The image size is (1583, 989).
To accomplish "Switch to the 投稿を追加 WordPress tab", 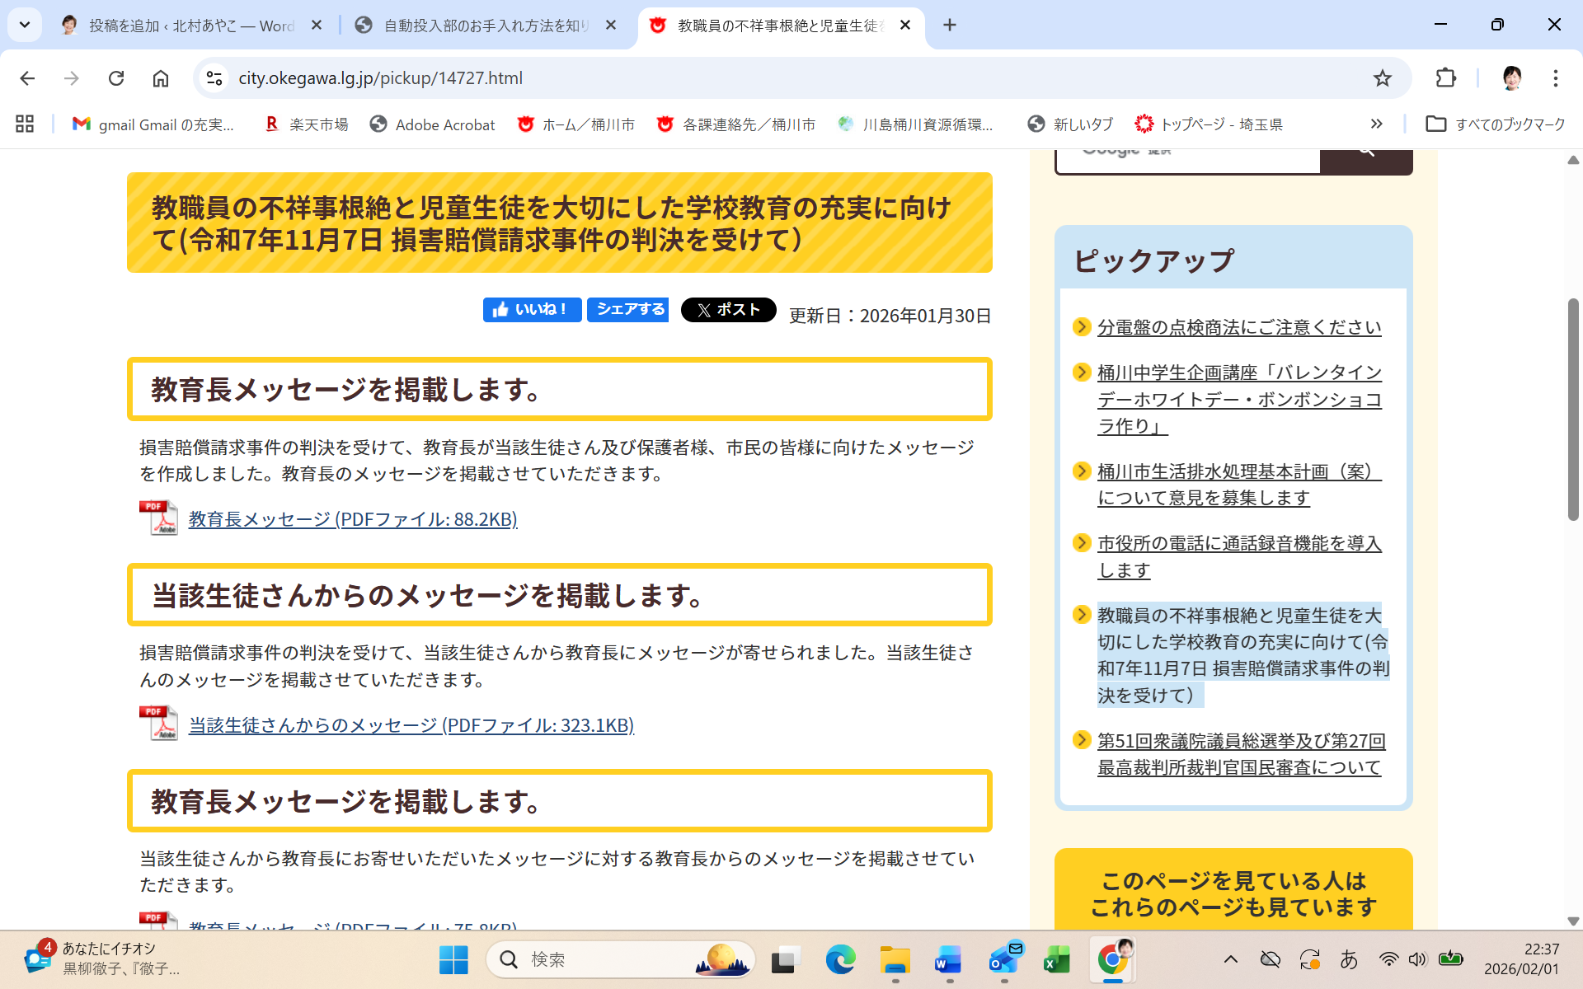I will tap(191, 26).
